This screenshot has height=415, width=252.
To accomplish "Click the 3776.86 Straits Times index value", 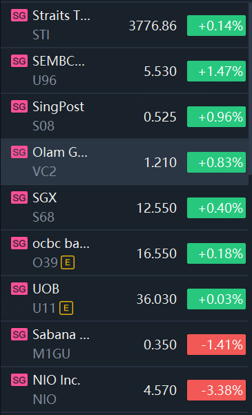I will coord(153,26).
